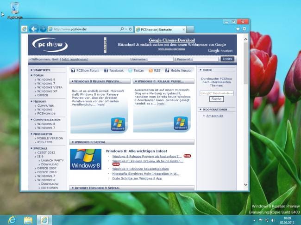The image size is (301, 225).
Task: Open Favorites star icon in browser
Action: [x=238, y=29]
